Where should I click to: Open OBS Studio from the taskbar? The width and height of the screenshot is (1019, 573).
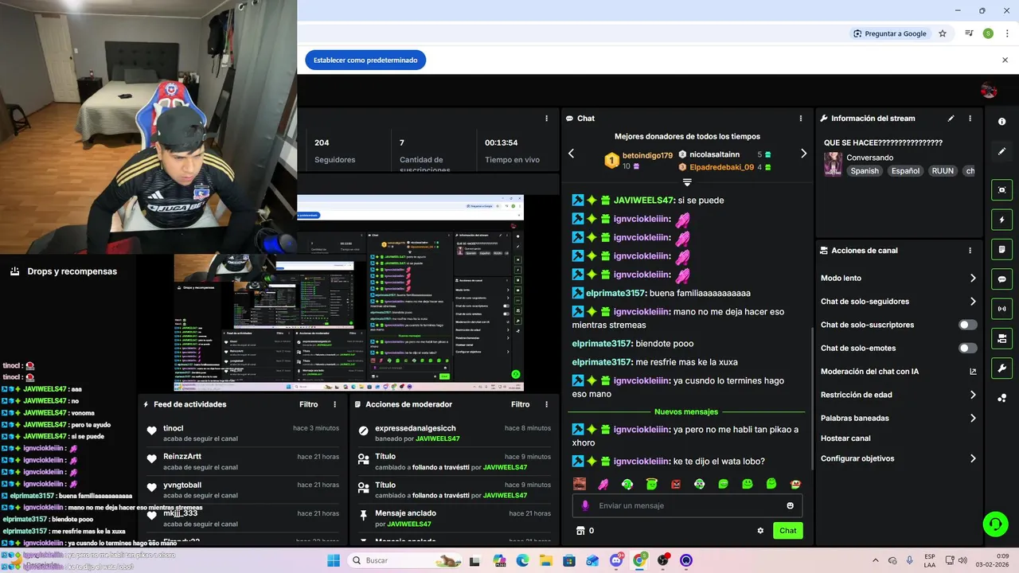coord(662,560)
